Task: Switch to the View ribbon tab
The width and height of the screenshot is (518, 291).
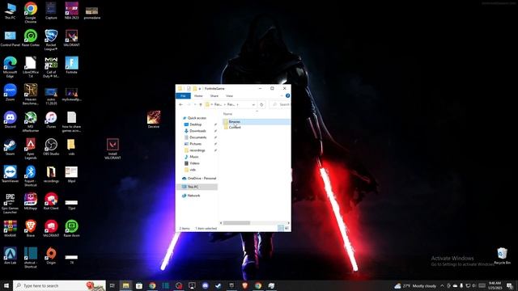Action: pyautogui.click(x=229, y=96)
